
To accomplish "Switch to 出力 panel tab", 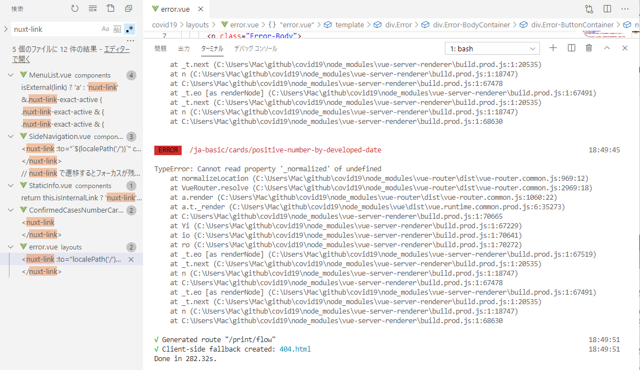I will pos(184,49).
